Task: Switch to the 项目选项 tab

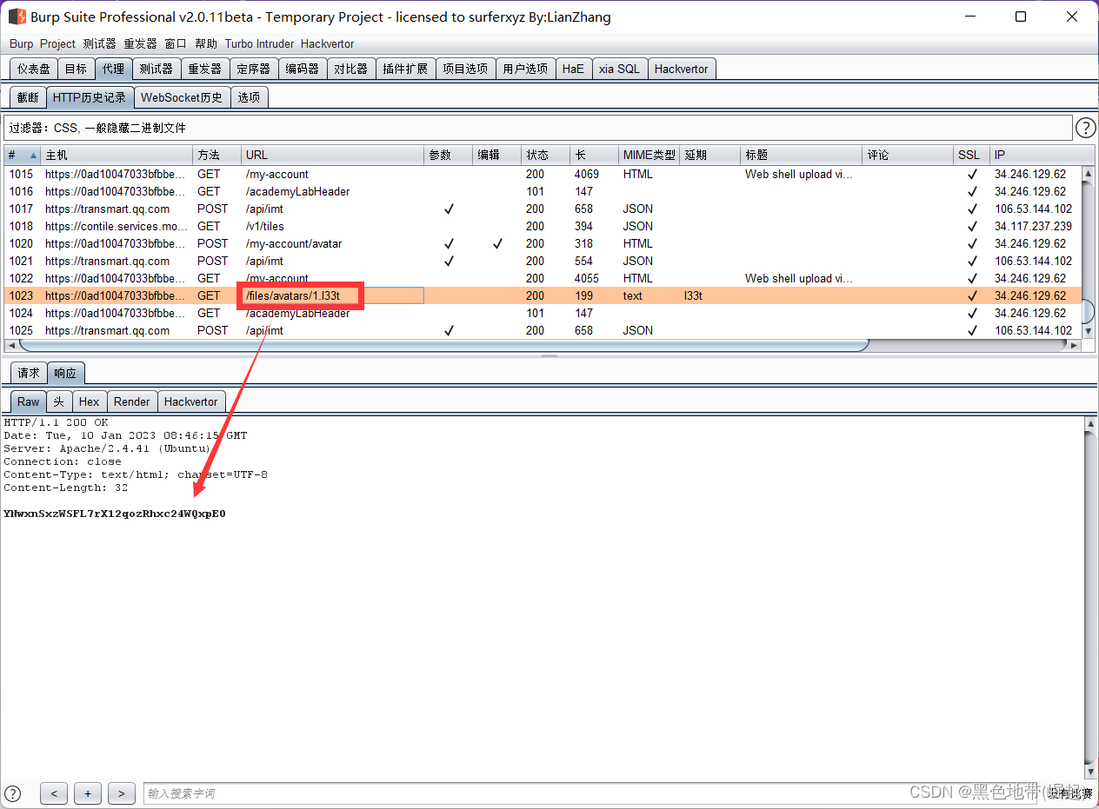Action: click(x=465, y=69)
